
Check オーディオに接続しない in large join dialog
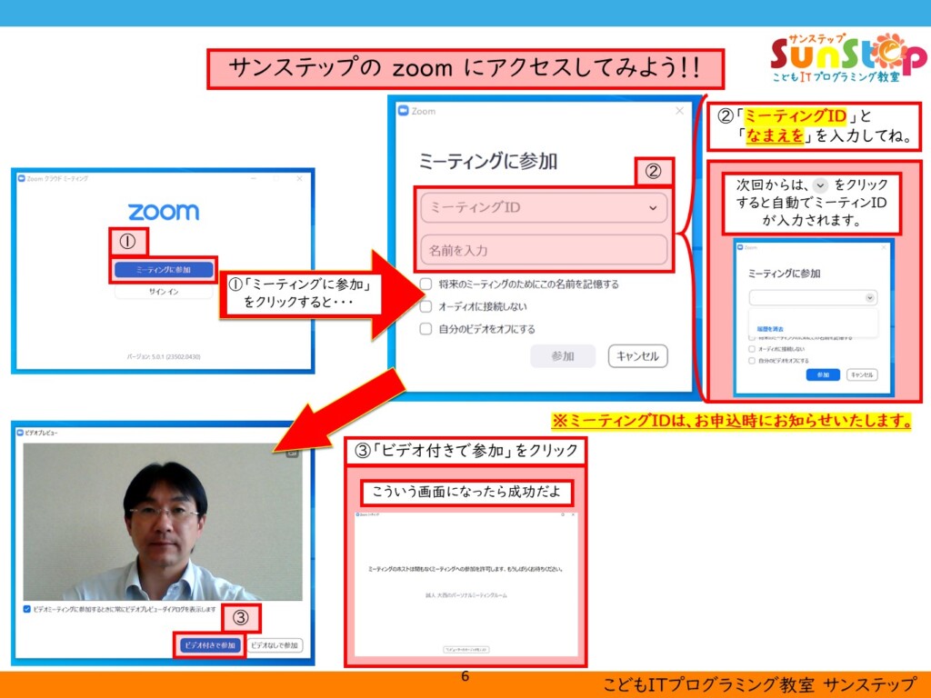tap(425, 306)
